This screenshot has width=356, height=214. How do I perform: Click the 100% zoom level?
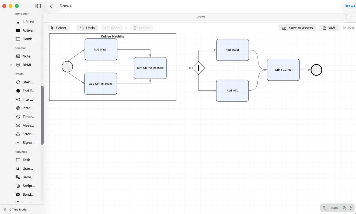point(334,208)
